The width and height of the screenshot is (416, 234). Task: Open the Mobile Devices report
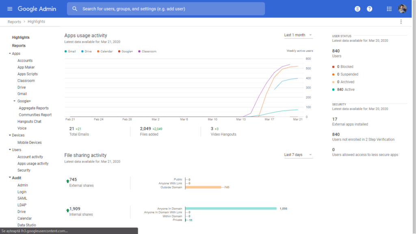pos(29,143)
